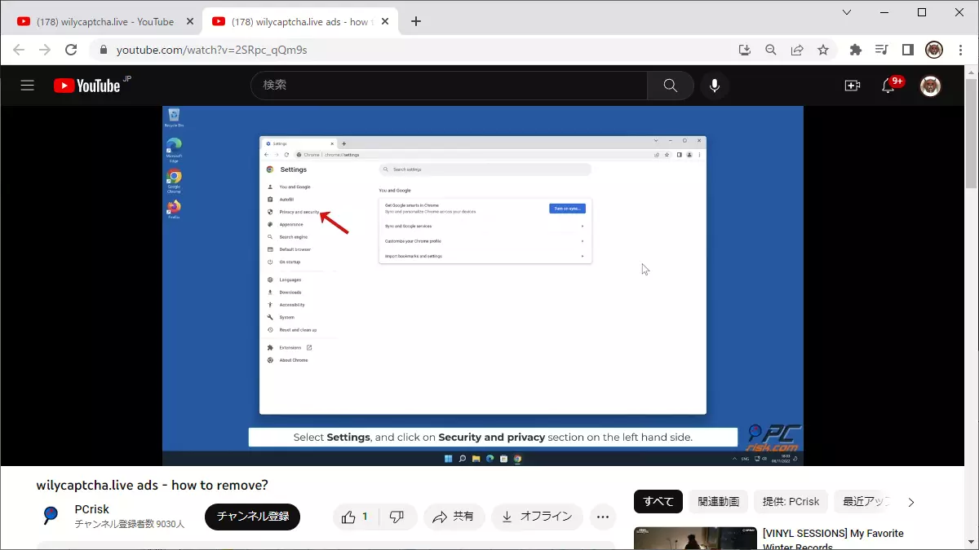
Task: Open the Chrome tab search dropdown
Action: pos(847,12)
